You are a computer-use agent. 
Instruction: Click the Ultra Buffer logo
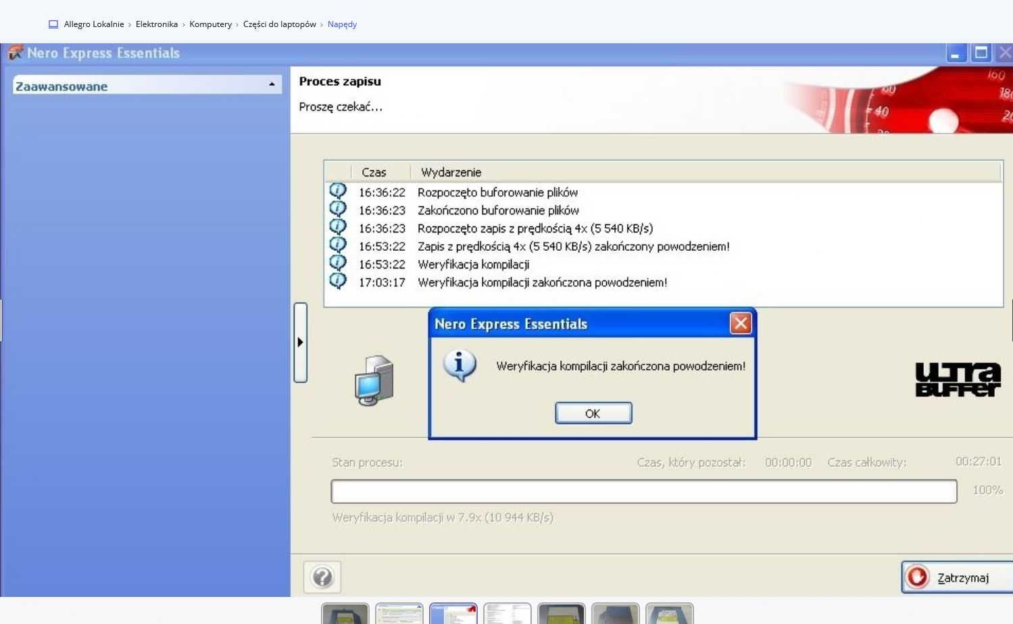click(958, 379)
